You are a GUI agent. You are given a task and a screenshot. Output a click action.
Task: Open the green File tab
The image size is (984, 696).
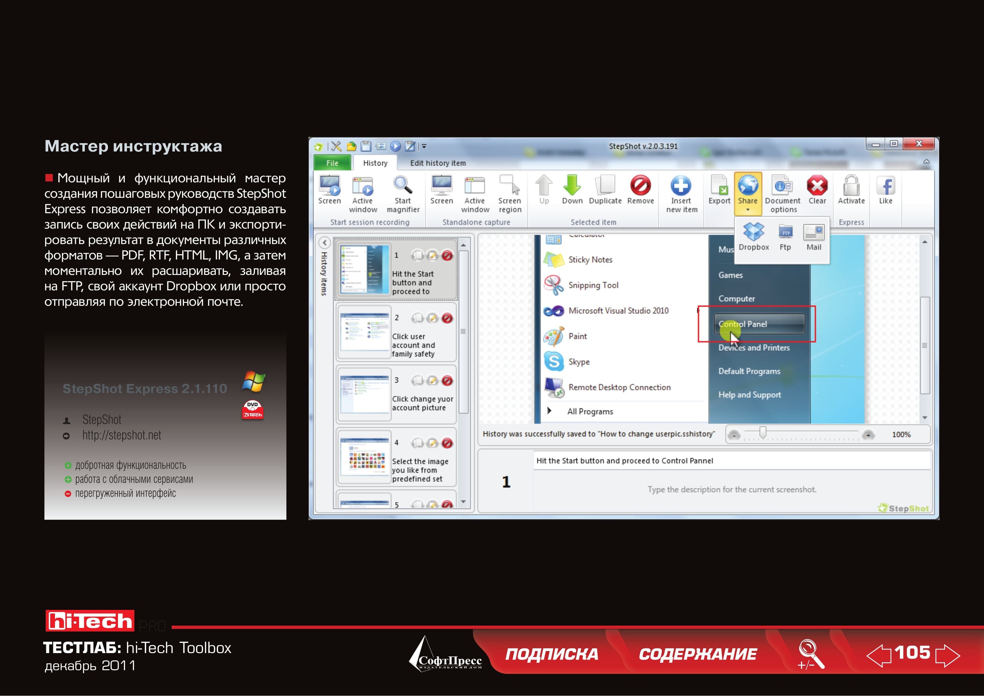(x=332, y=163)
